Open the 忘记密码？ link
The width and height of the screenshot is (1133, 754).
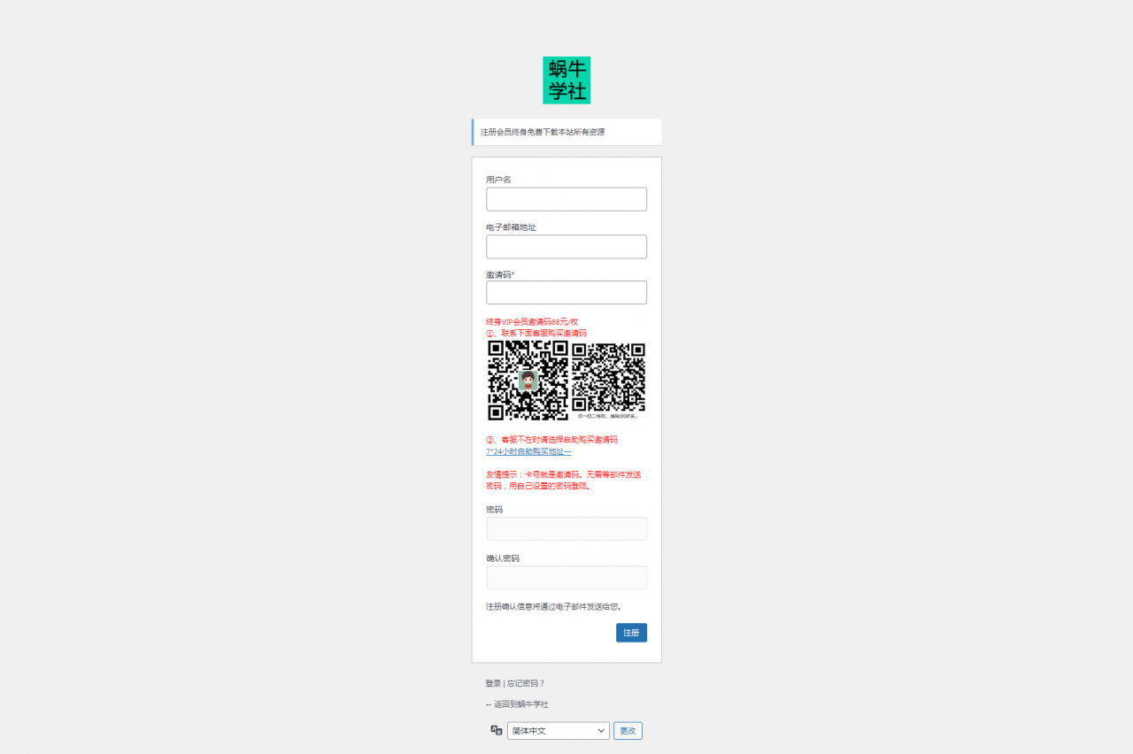(526, 683)
